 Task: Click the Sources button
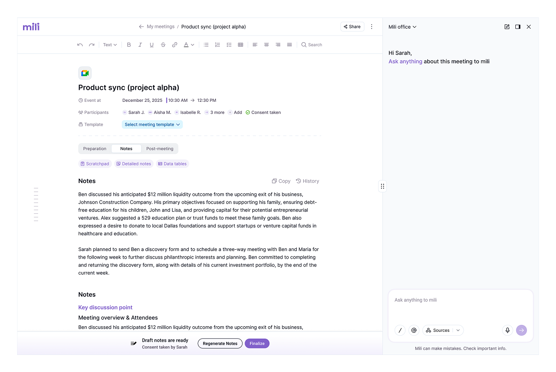(438, 330)
